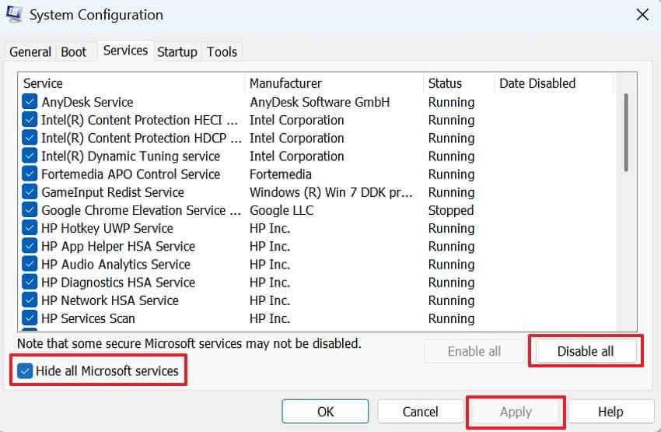Viewport: 661px width, 432px height.
Task: Click the Google LLC manufacturer cell
Action: (x=282, y=210)
